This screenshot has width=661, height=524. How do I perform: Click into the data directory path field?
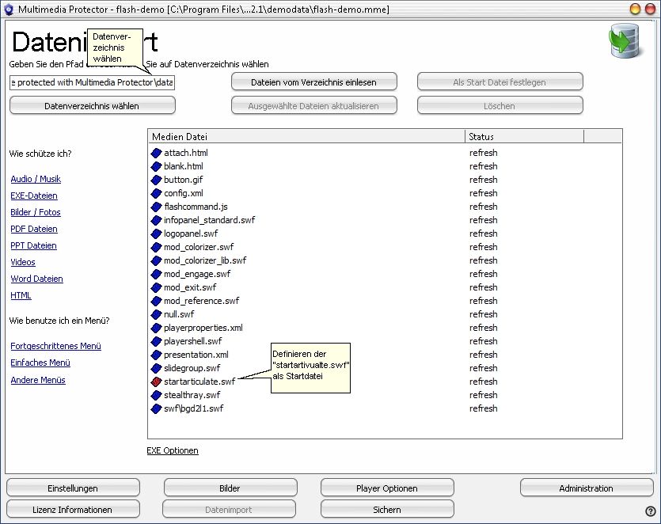tap(92, 82)
